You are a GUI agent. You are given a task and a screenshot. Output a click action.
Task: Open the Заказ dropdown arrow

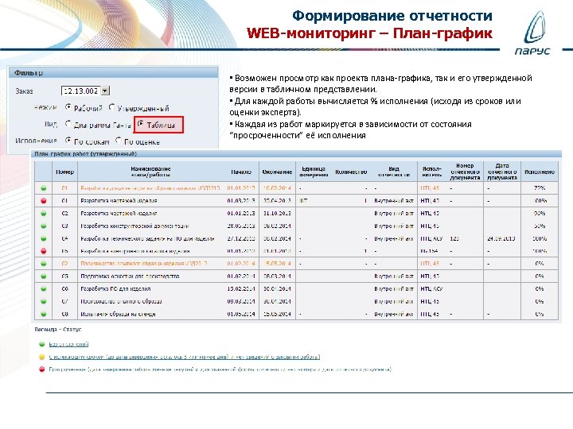(x=105, y=91)
